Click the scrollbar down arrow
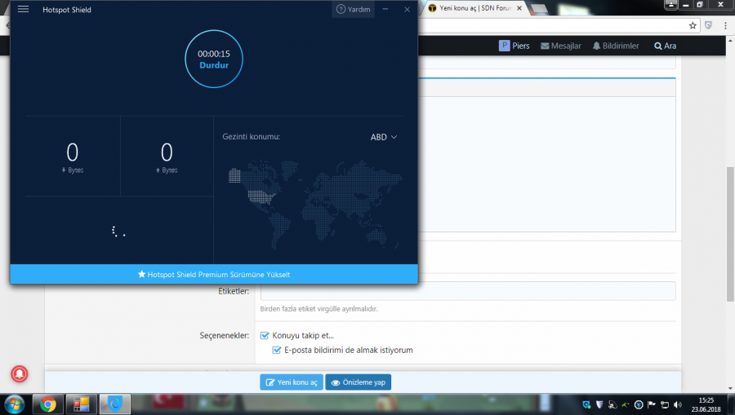Viewport: 735px width, 415px height. click(730, 388)
